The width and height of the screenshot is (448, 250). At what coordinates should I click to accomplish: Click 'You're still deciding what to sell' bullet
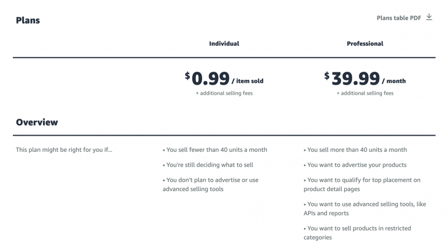208,165
